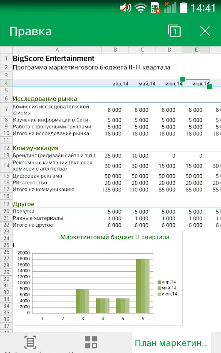The image size is (221, 353).
Task: Open the page layout view icon in bottom bar
Action: pyautogui.click(x=30, y=342)
